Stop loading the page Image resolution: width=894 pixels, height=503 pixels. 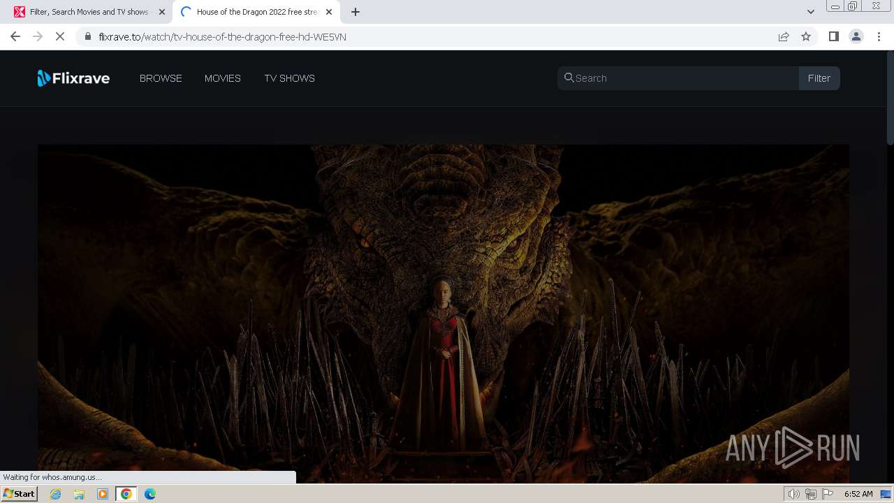click(60, 36)
